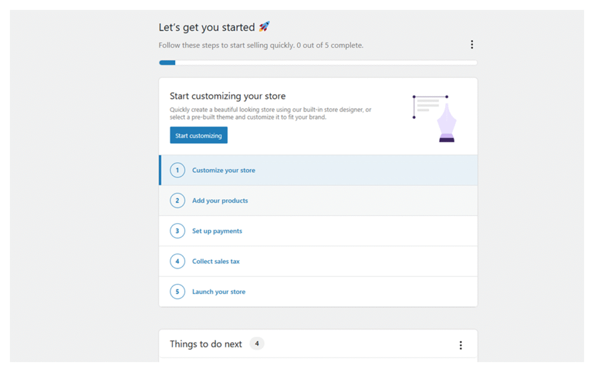Click the '4' count badge
Screen dimensions: 594x372
[256, 344]
